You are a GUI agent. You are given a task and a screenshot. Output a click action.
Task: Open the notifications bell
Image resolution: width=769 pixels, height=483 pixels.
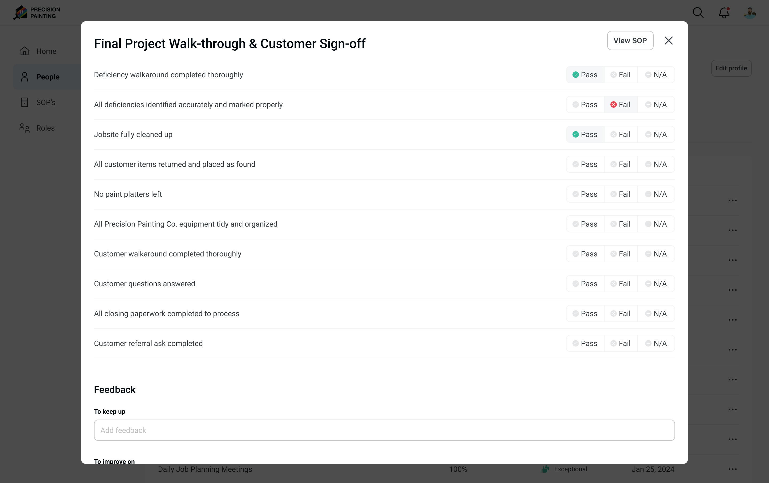[724, 13]
